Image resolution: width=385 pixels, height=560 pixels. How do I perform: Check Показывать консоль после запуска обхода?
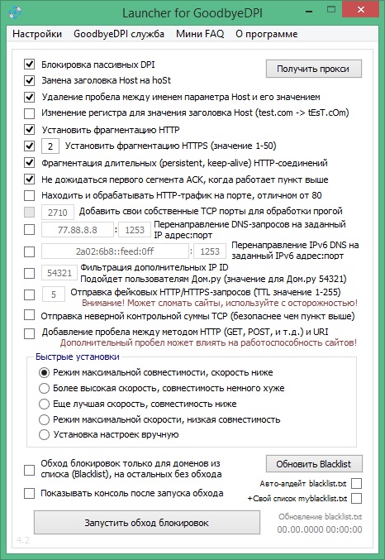click(x=29, y=494)
